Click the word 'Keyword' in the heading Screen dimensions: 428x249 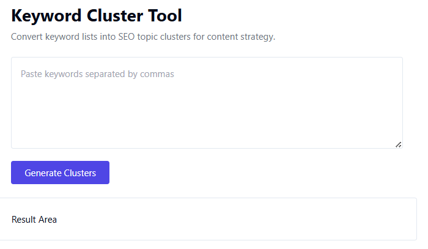pyautogui.click(x=46, y=15)
